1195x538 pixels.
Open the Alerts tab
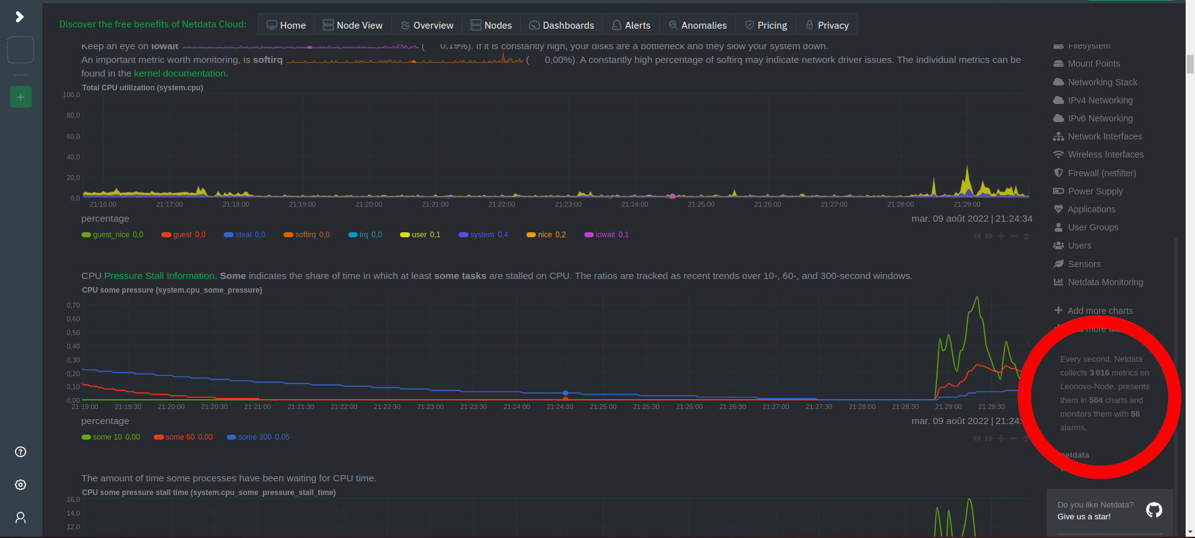click(631, 25)
